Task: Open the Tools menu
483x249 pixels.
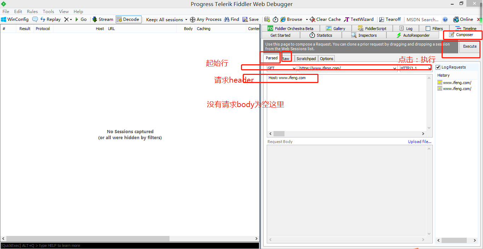Action: point(48,11)
